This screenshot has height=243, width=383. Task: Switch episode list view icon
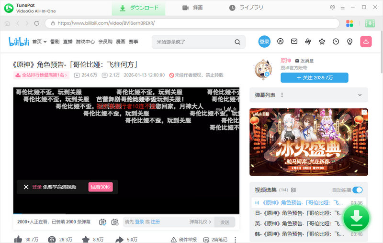pos(293,190)
